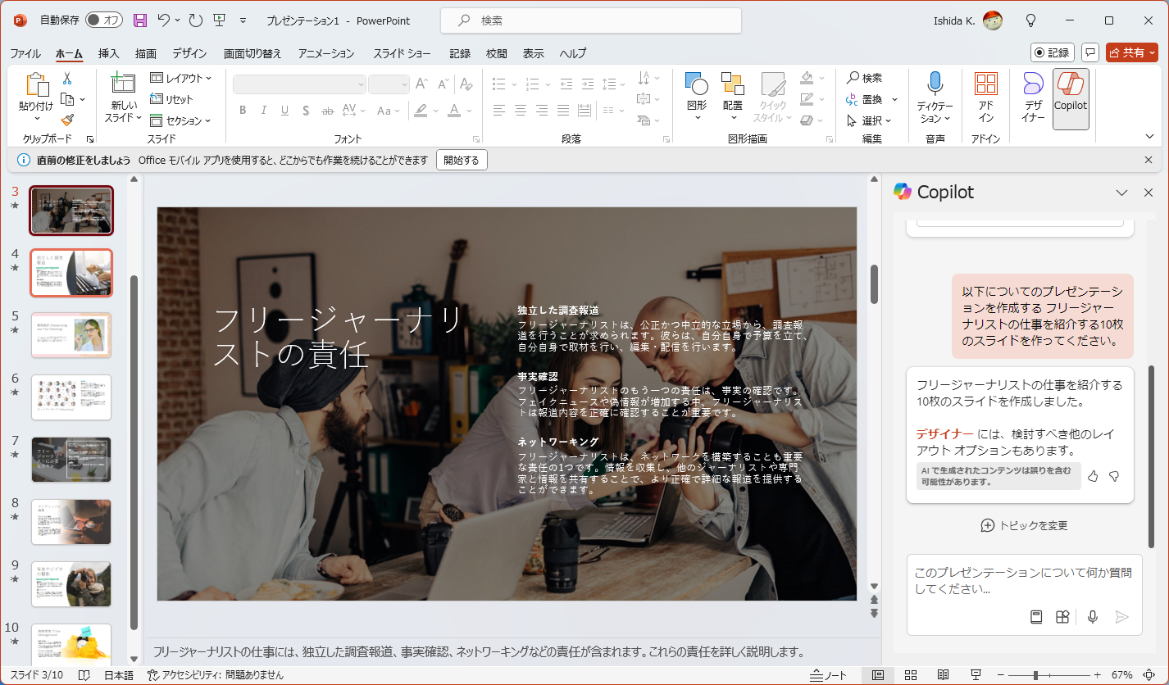The height and width of the screenshot is (685, 1169).
Task: Select slide 5 thumbnail in the panel
Action: (71, 335)
